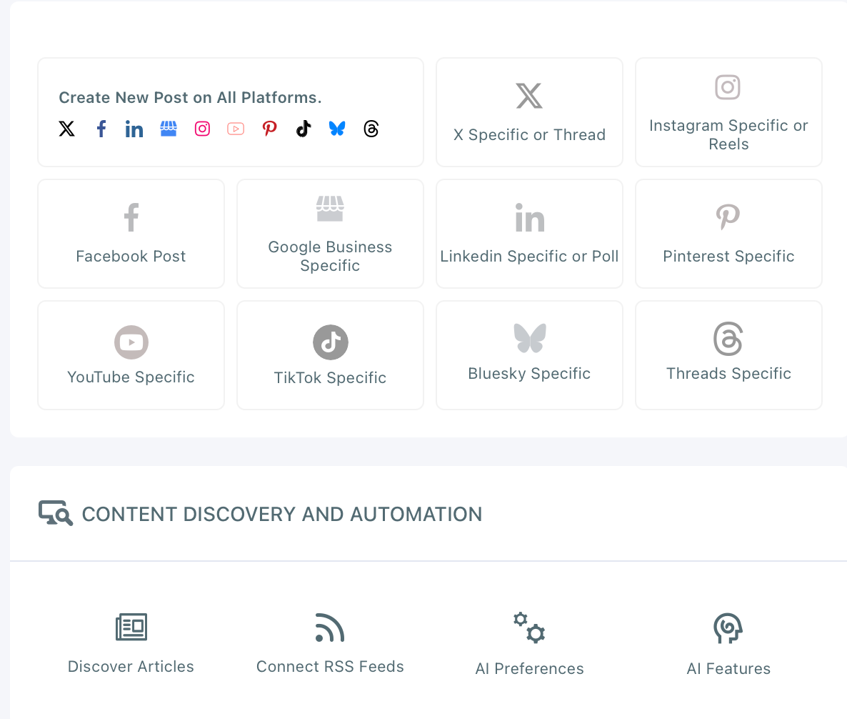Viewport: 847px width, 719px height.
Task: Open the Discover Articles tool
Action: 131,642
